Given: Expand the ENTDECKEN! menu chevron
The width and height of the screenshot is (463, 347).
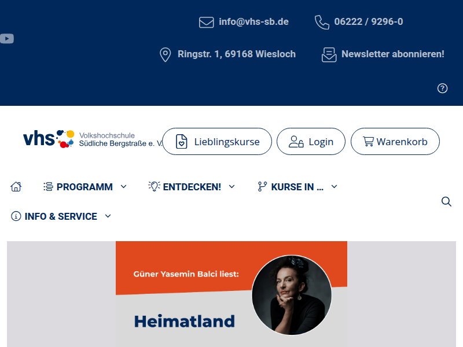Looking at the screenshot, I should point(232,186).
